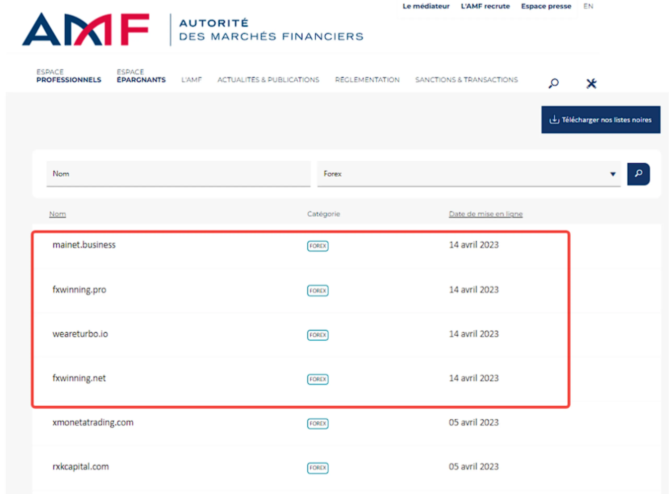669x494 pixels.
Task: Click the Le médiateur link
Action: pyautogui.click(x=426, y=6)
